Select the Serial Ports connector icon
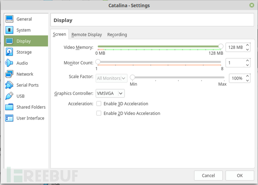The image size is (258, 185). pyautogui.click(x=9, y=85)
